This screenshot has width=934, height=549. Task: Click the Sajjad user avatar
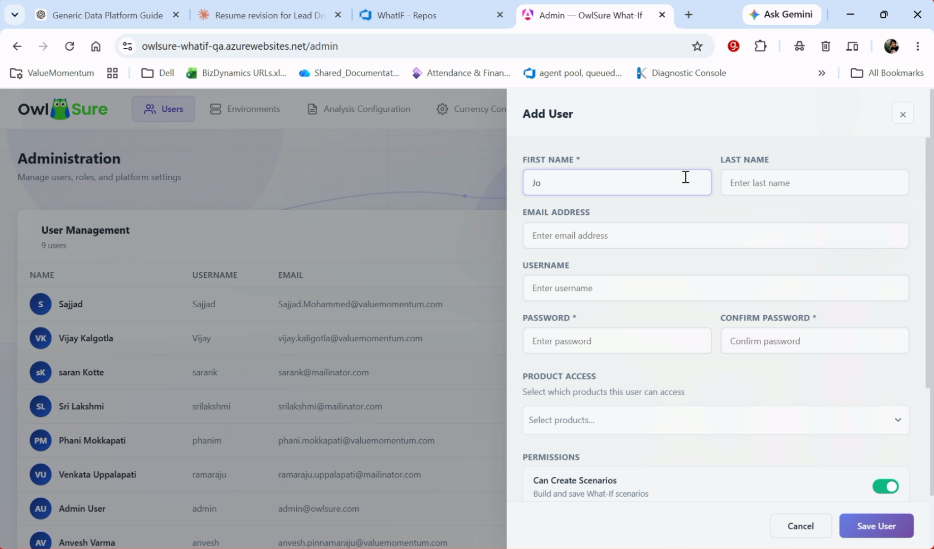pyautogui.click(x=41, y=304)
